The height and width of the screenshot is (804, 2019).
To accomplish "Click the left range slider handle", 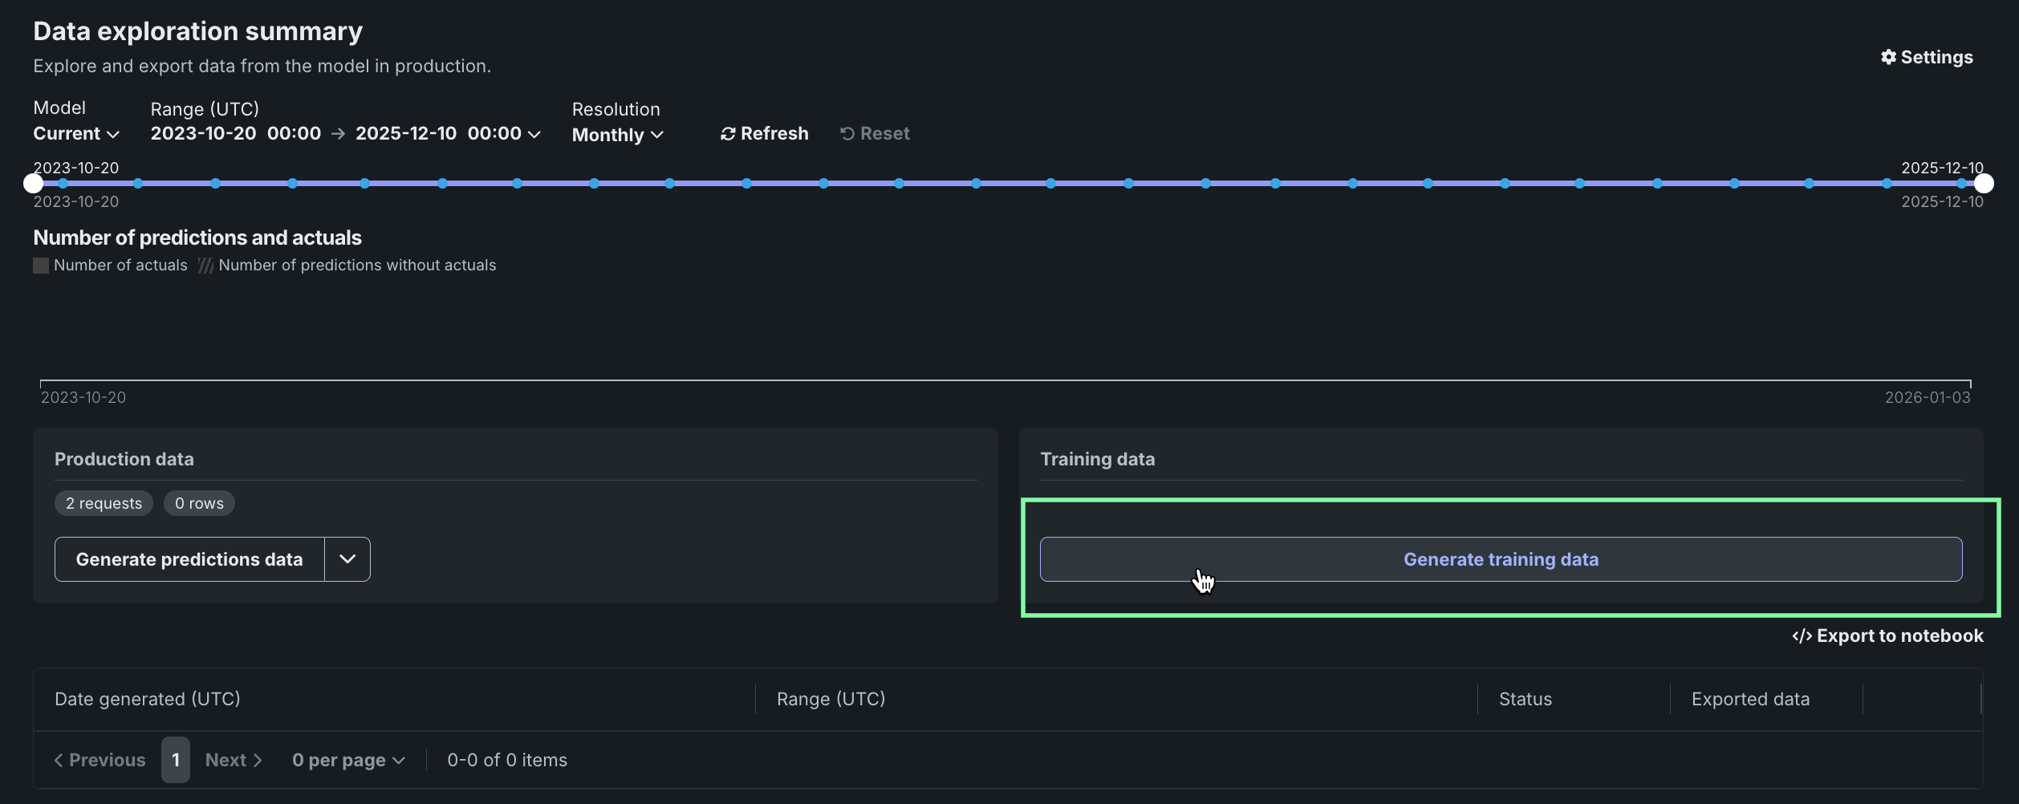I will tap(33, 184).
